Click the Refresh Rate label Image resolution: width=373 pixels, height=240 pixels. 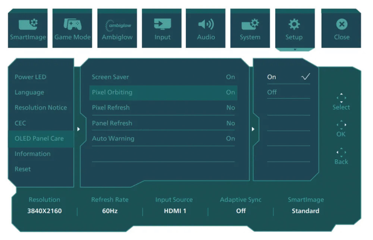click(110, 200)
